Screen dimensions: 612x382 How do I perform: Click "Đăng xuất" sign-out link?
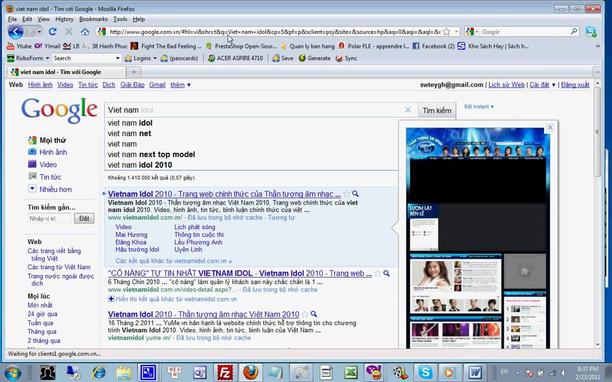coord(575,84)
